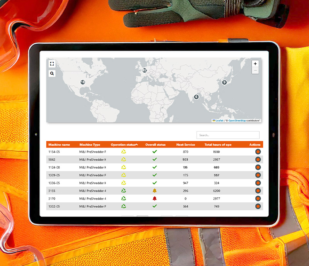Open the Leaflet attribution link

tap(219, 121)
